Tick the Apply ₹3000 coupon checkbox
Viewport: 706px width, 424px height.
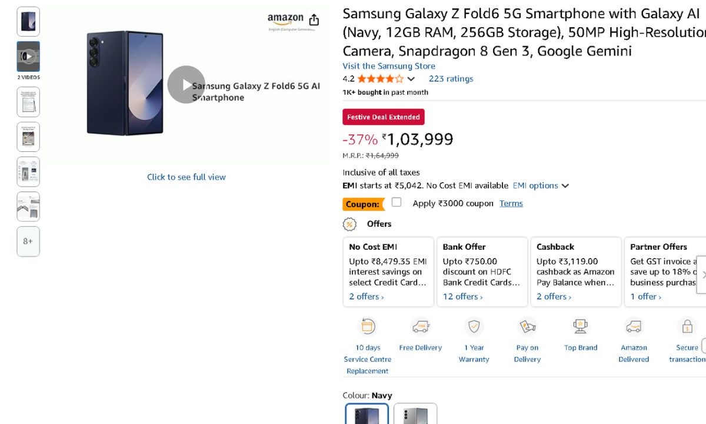pyautogui.click(x=397, y=203)
